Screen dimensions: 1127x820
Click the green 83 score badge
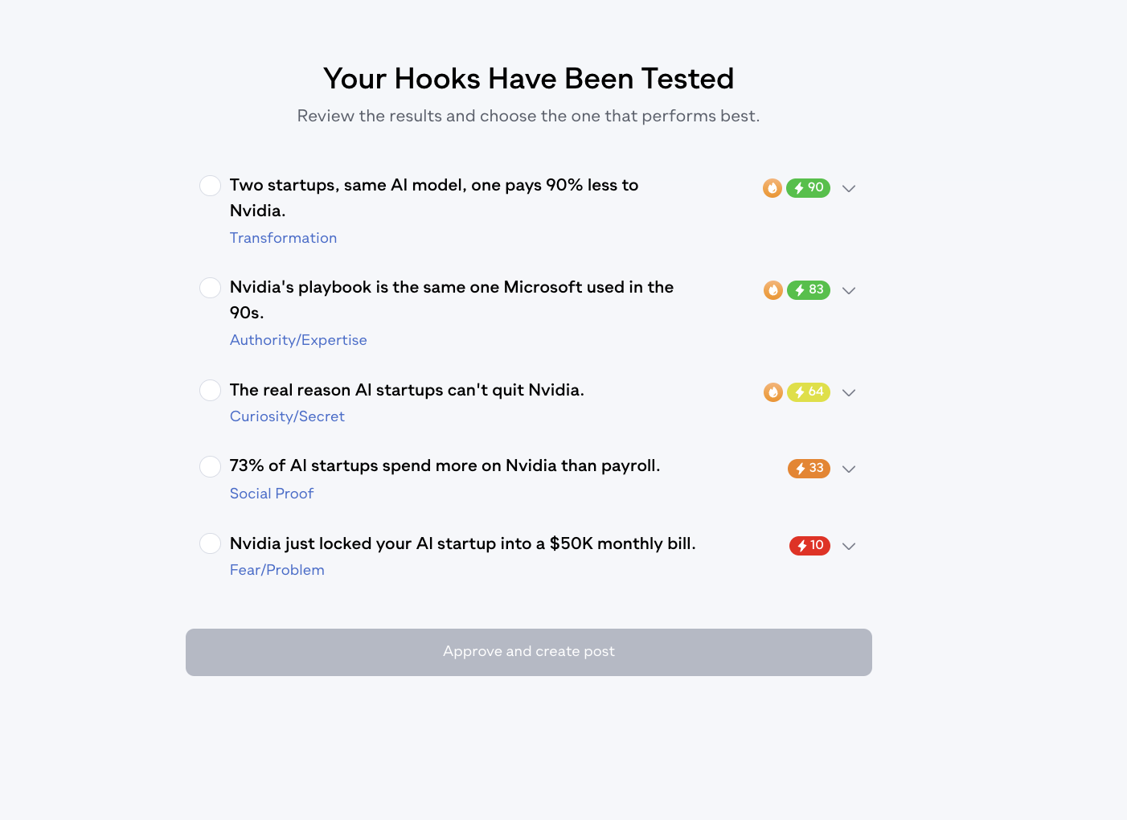click(x=809, y=289)
